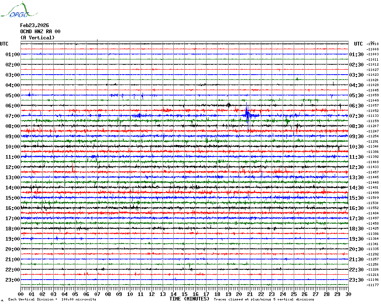The image size is (381, 305).
Task: Select the 18:00 UTC row label
Action: [x=13, y=229]
